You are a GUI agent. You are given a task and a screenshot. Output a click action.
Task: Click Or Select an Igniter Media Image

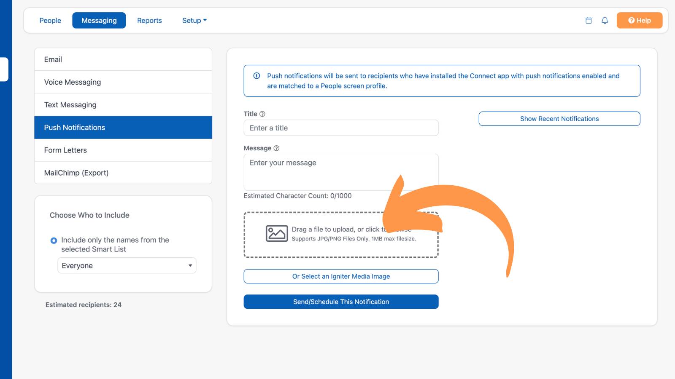(341, 276)
